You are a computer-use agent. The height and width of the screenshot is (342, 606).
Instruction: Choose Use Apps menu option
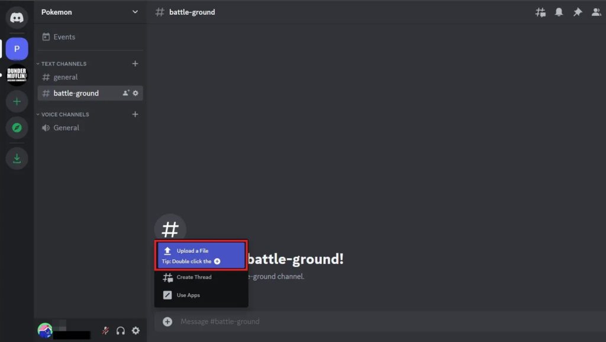pos(201,295)
